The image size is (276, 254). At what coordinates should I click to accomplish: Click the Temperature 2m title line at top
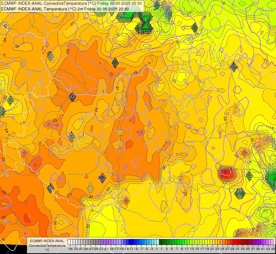65,9
